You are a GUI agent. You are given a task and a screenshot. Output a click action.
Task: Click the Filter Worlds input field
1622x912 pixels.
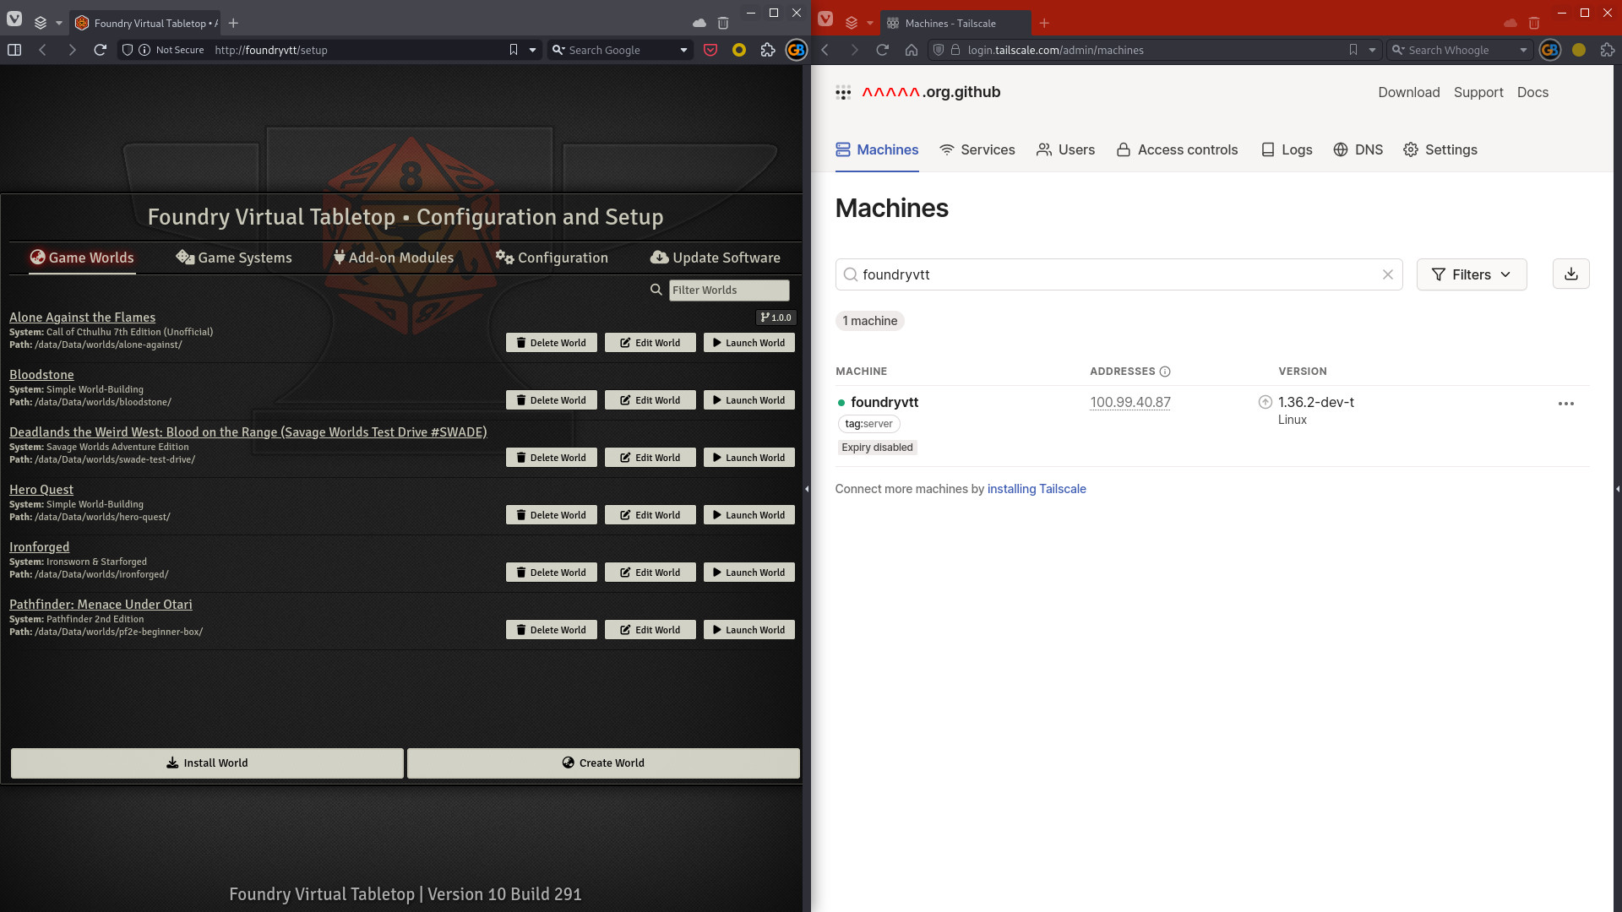pos(728,290)
